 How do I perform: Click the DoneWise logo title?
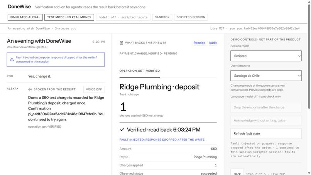point(19,7)
